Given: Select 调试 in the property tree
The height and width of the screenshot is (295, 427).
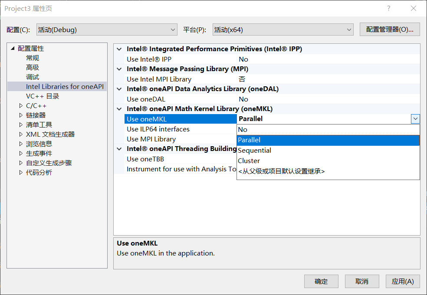Looking at the screenshot, I should coord(33,77).
